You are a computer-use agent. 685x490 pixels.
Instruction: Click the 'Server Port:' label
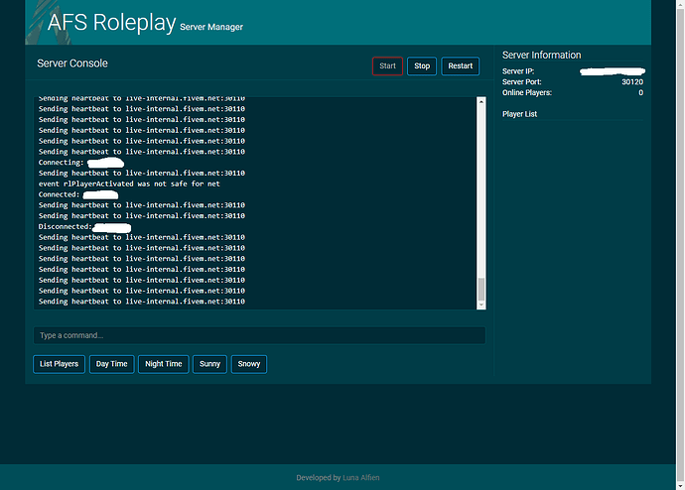coord(521,82)
